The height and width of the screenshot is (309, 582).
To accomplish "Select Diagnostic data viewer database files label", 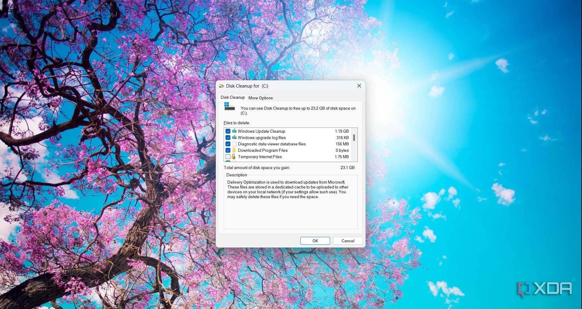I will pyautogui.click(x=272, y=144).
